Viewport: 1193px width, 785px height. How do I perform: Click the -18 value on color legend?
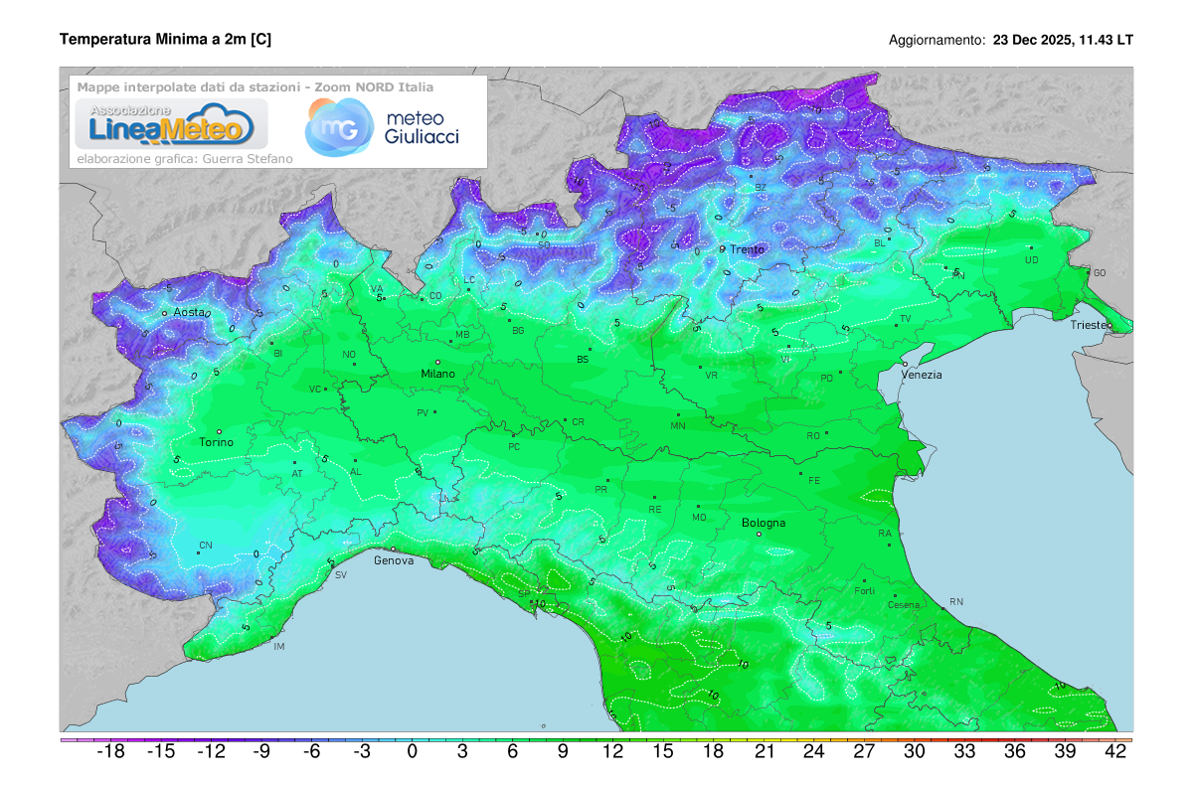(x=109, y=752)
